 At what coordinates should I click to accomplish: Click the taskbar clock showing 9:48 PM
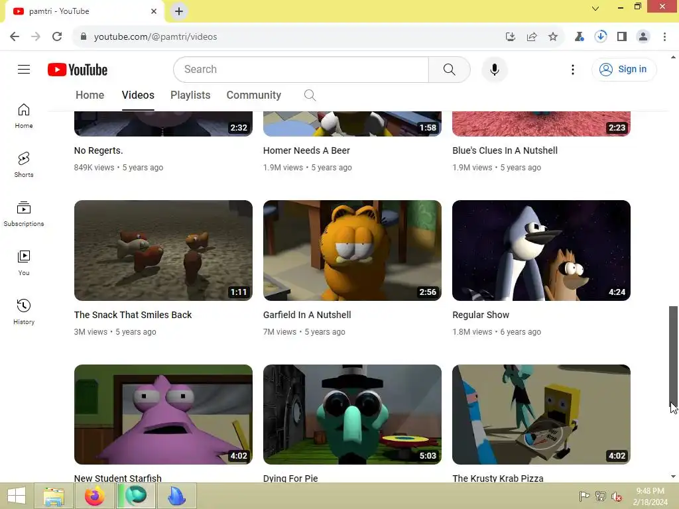[650, 496]
